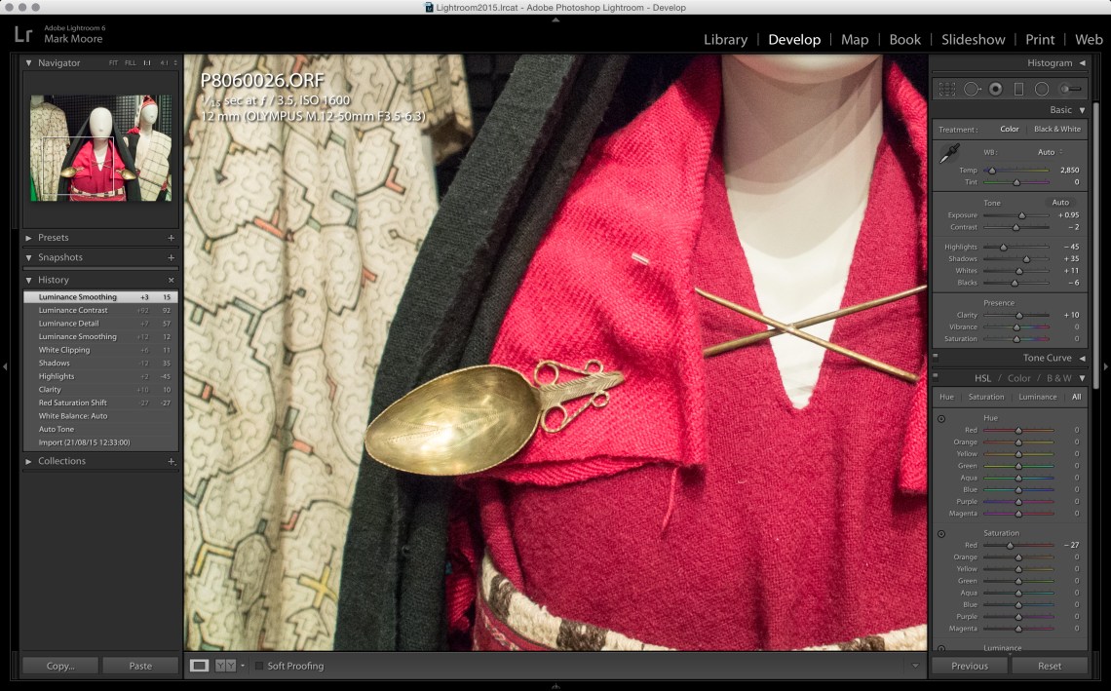Select the Radial Filter tool
This screenshot has height=691, width=1111.
(x=1042, y=89)
